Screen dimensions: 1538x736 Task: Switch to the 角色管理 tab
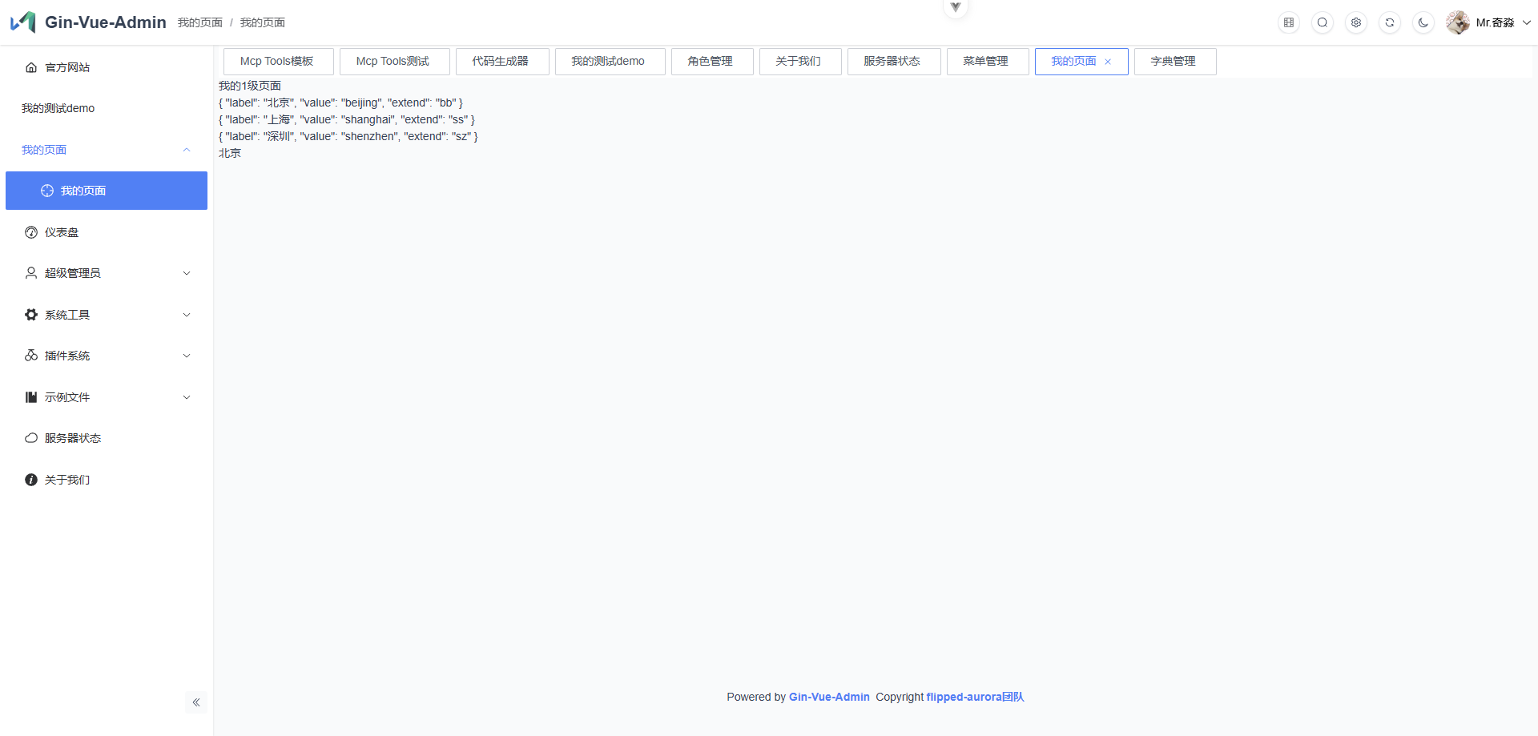pyautogui.click(x=712, y=62)
